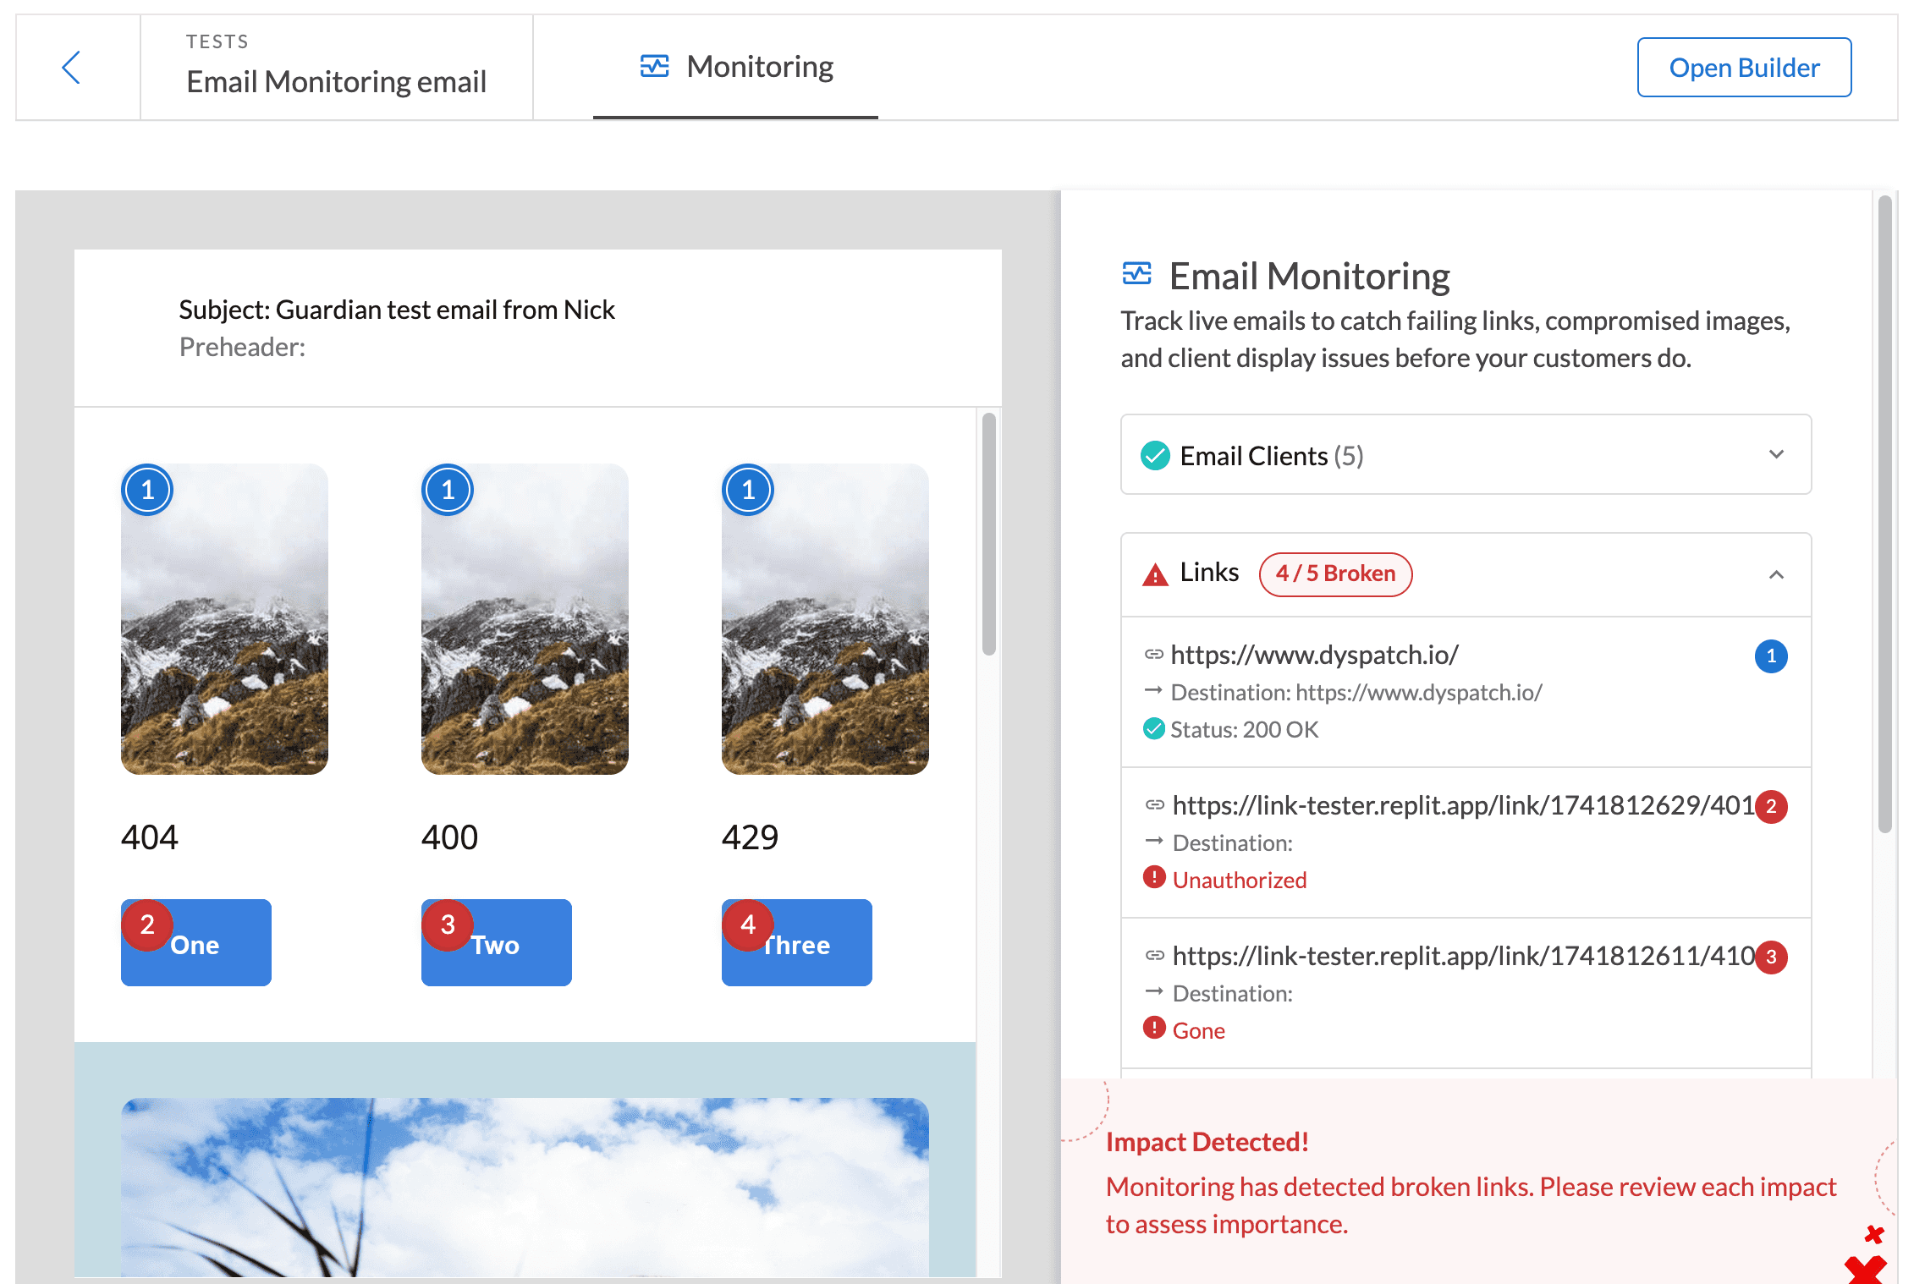The height and width of the screenshot is (1284, 1914).
Task: Click marker badge 2 on the One button
Action: (148, 925)
